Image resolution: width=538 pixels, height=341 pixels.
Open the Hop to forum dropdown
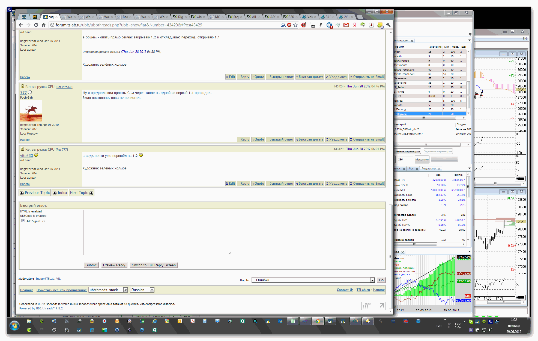pyautogui.click(x=372, y=280)
